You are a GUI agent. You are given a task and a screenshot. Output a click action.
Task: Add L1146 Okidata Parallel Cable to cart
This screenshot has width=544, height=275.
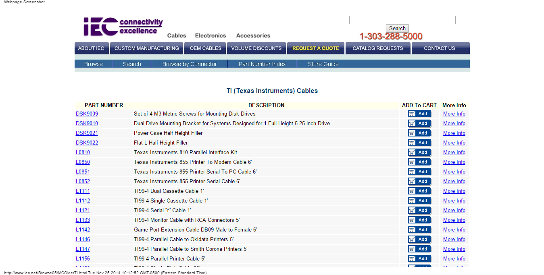pyautogui.click(x=419, y=239)
